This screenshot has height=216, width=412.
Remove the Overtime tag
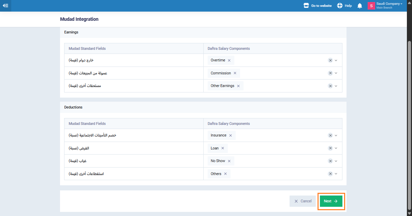tap(229, 60)
